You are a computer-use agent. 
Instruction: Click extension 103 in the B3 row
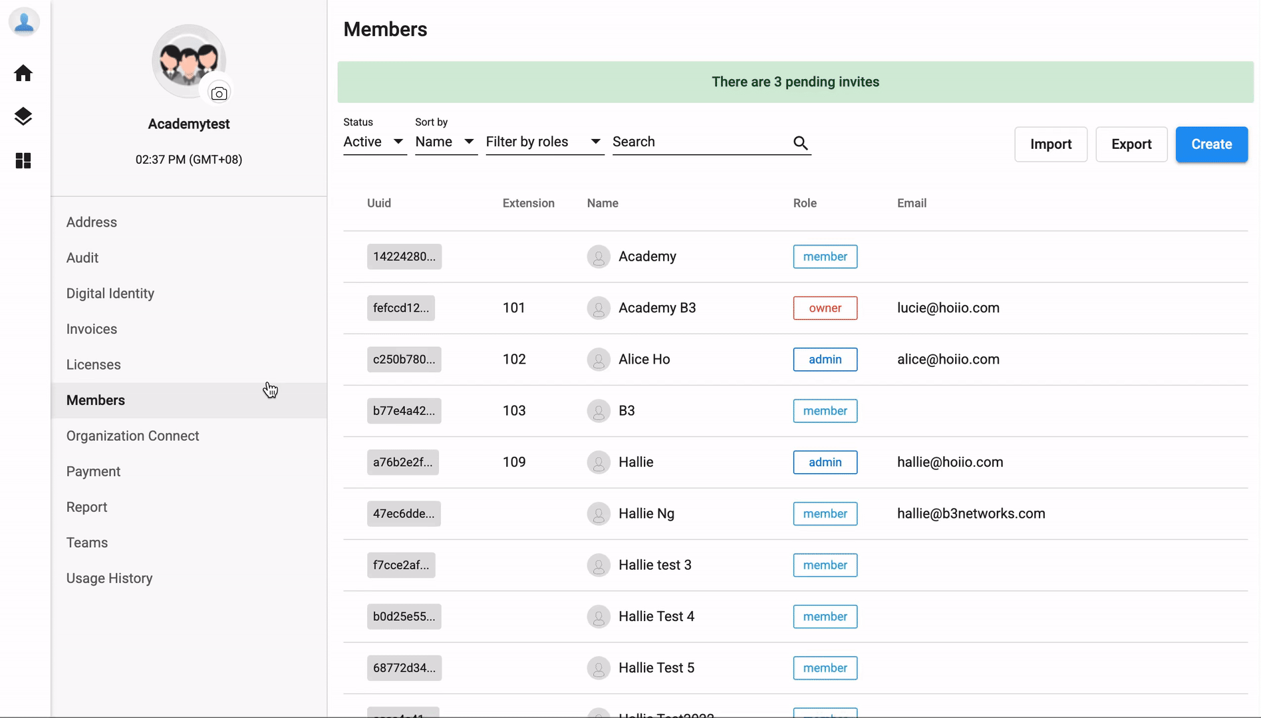coord(514,411)
